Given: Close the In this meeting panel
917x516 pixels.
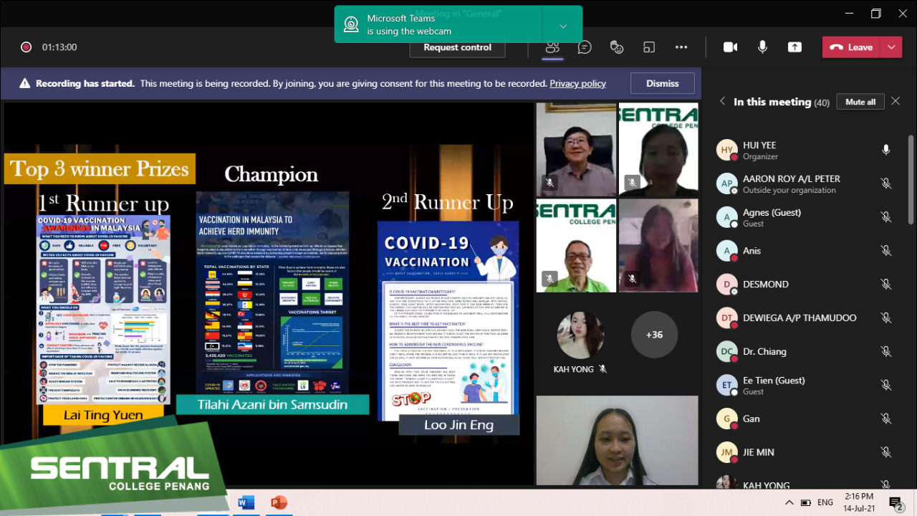Looking at the screenshot, I should [x=896, y=102].
